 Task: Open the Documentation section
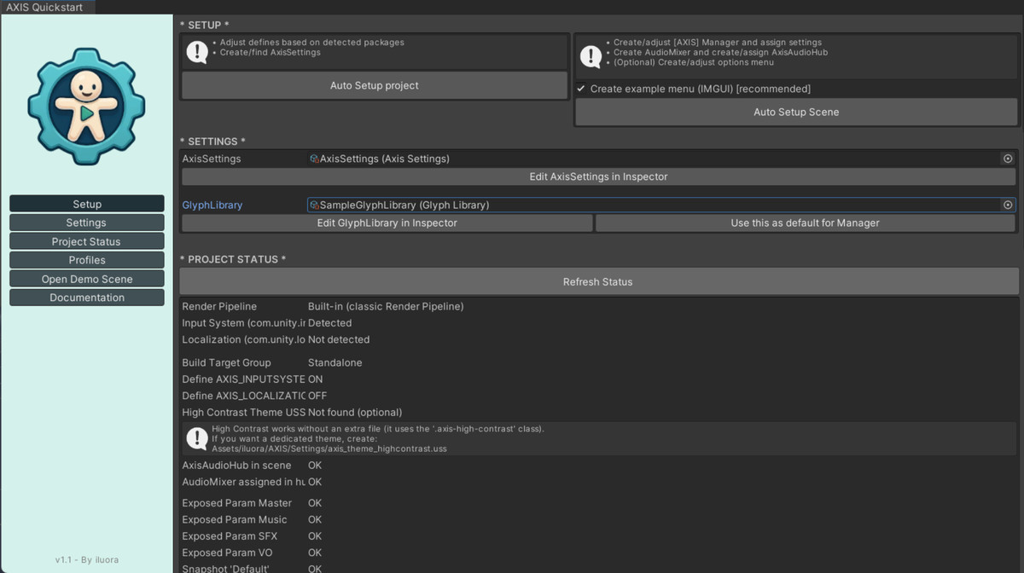pos(86,297)
